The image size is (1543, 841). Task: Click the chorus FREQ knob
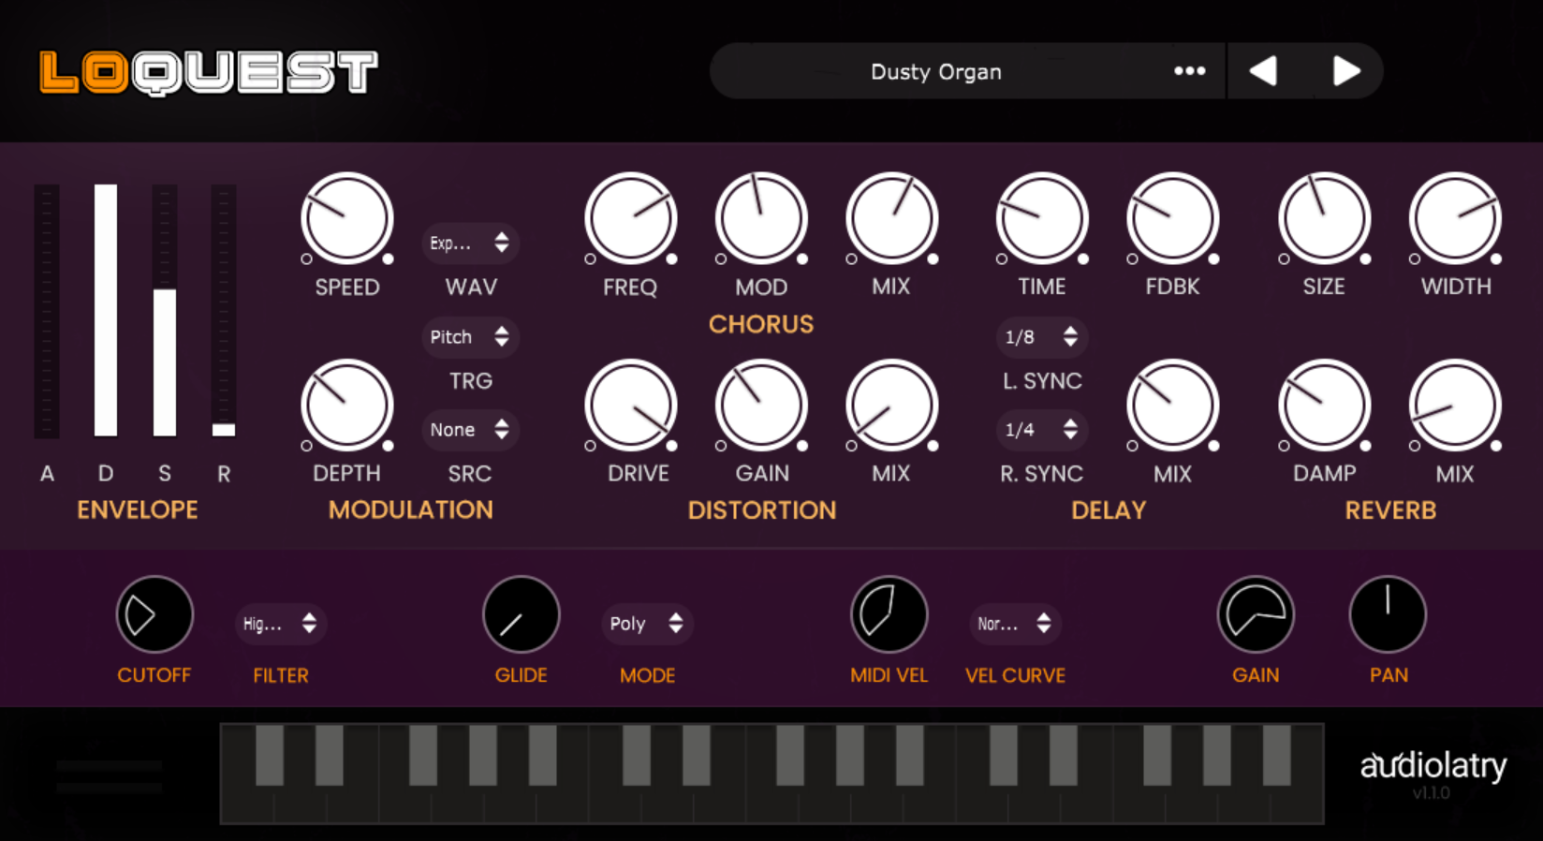pos(630,219)
